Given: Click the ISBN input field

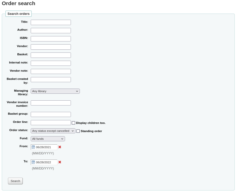Looking at the screenshot, I should 51,39.
